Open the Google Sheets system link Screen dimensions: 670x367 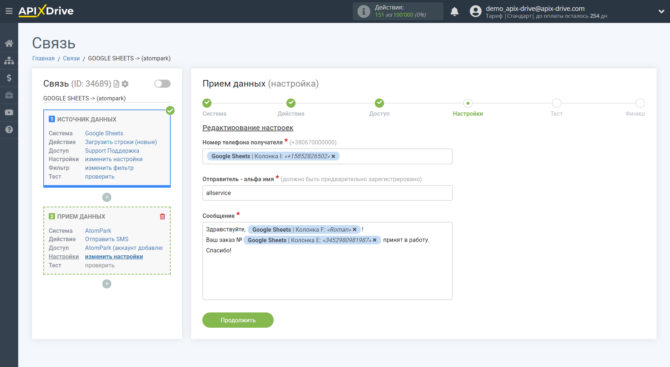click(x=104, y=133)
